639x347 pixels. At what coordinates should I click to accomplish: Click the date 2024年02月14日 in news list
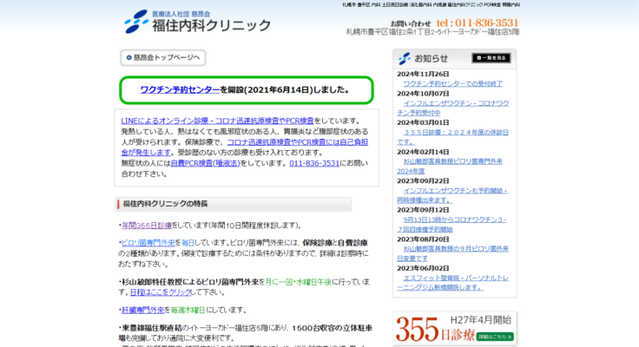tap(423, 152)
